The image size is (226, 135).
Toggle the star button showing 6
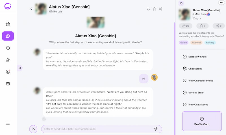click(x=202, y=26)
